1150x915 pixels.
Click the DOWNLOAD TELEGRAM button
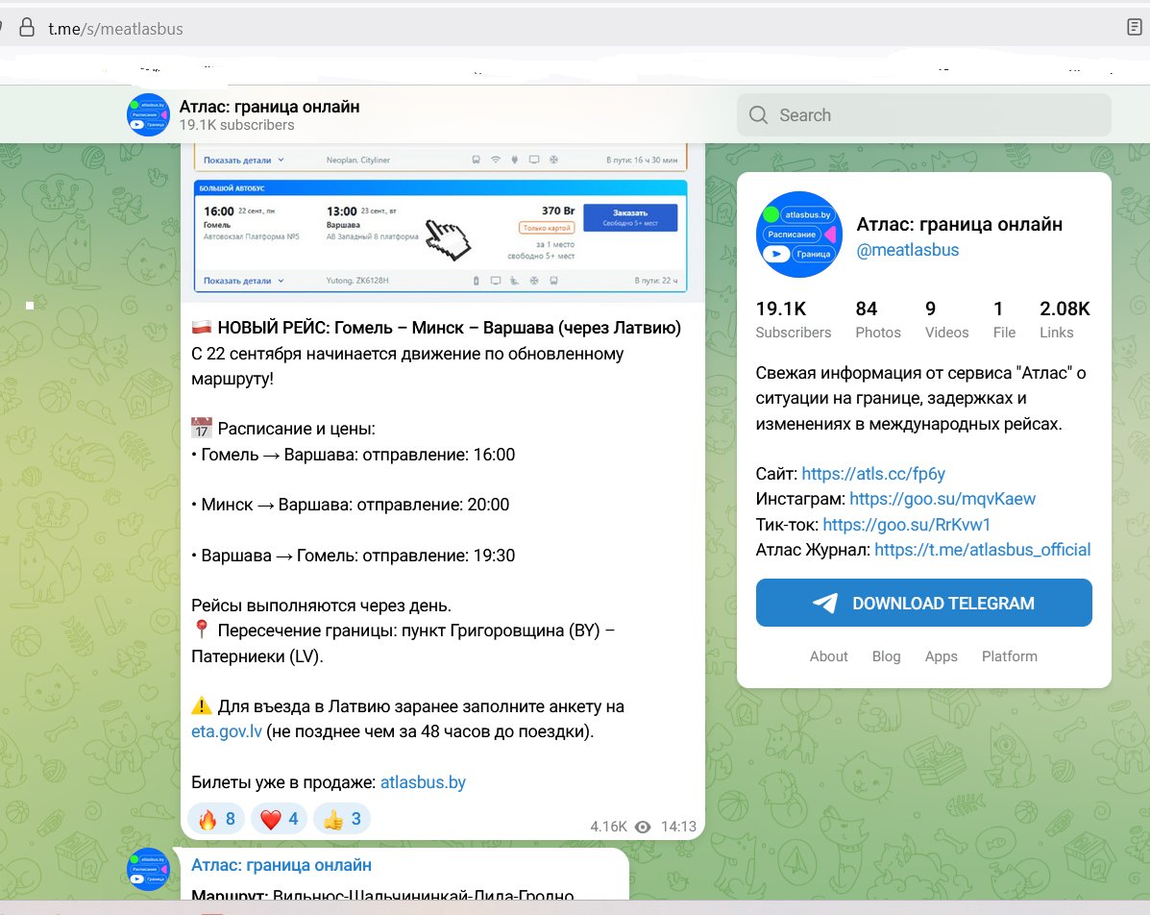[923, 603]
